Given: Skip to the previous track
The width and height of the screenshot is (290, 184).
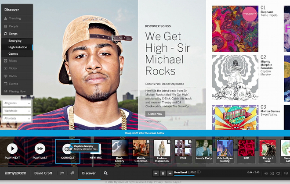Looking at the screenshot, I should coord(156,173).
